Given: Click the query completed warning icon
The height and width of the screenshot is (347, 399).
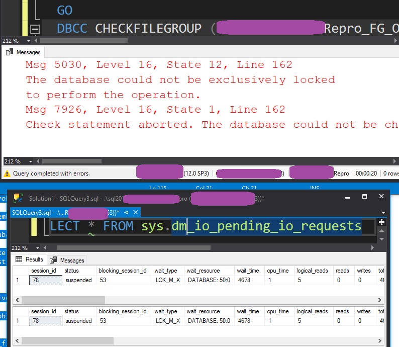Looking at the screenshot, I should (7, 173).
